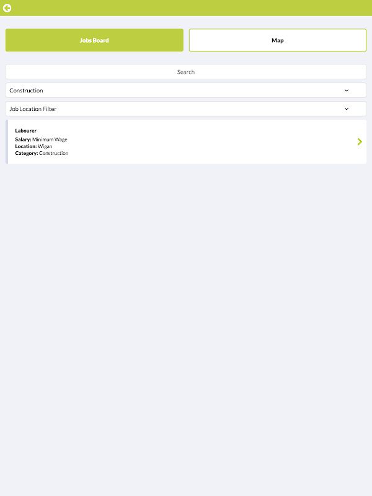Click the chevron on Job Location Filter

(347, 109)
